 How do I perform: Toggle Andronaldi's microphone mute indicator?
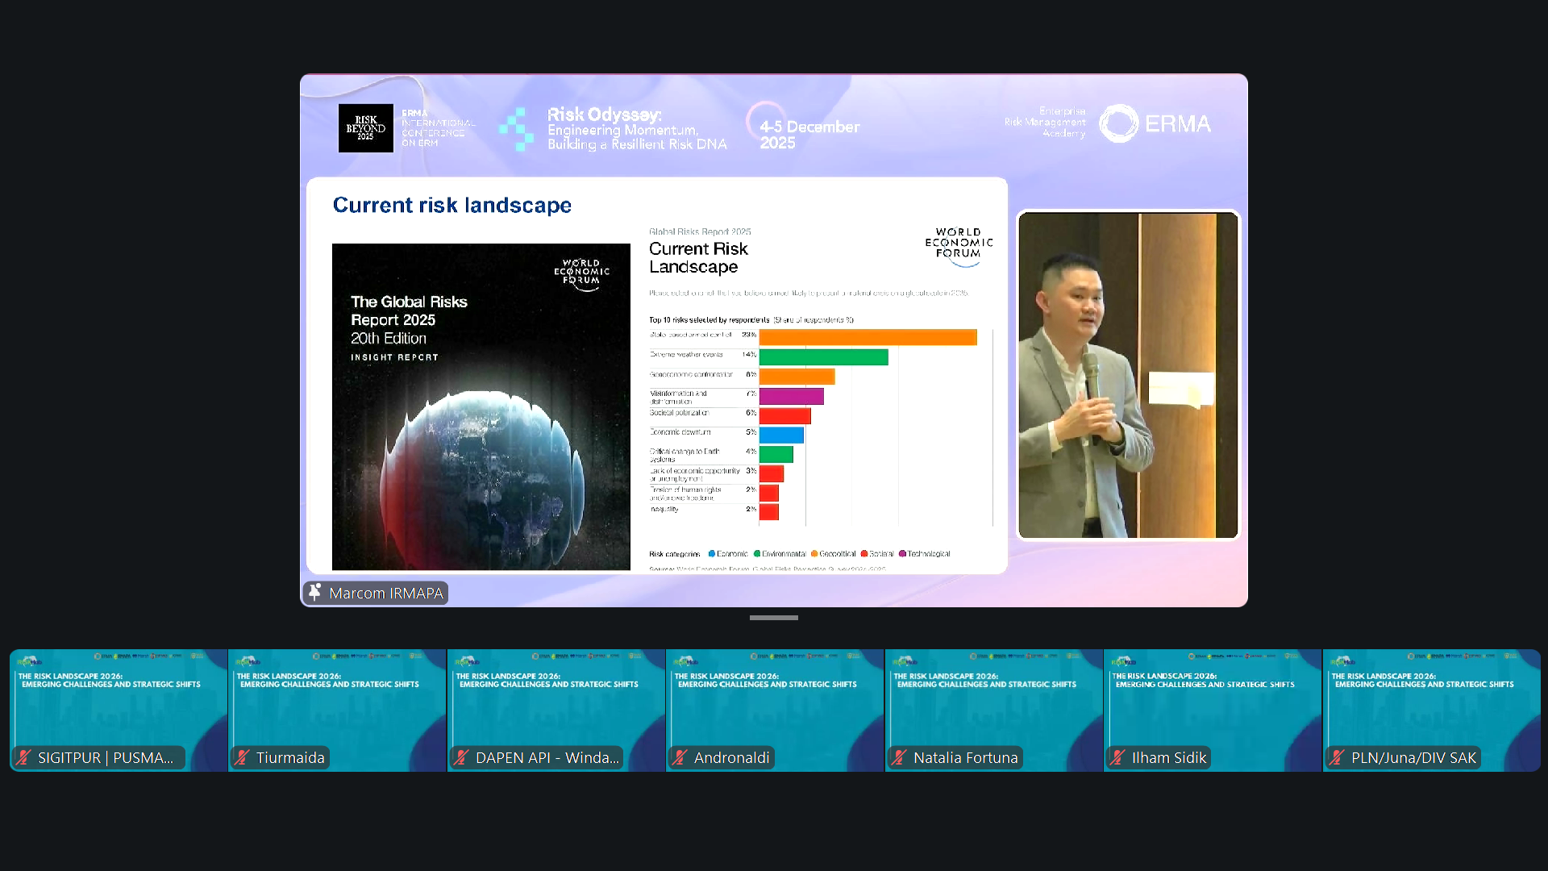tap(678, 757)
